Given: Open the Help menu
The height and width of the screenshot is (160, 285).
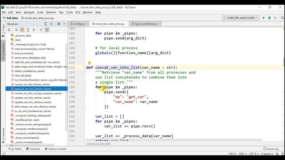Looking at the screenshot, I should pyautogui.click(x=98, y=12).
